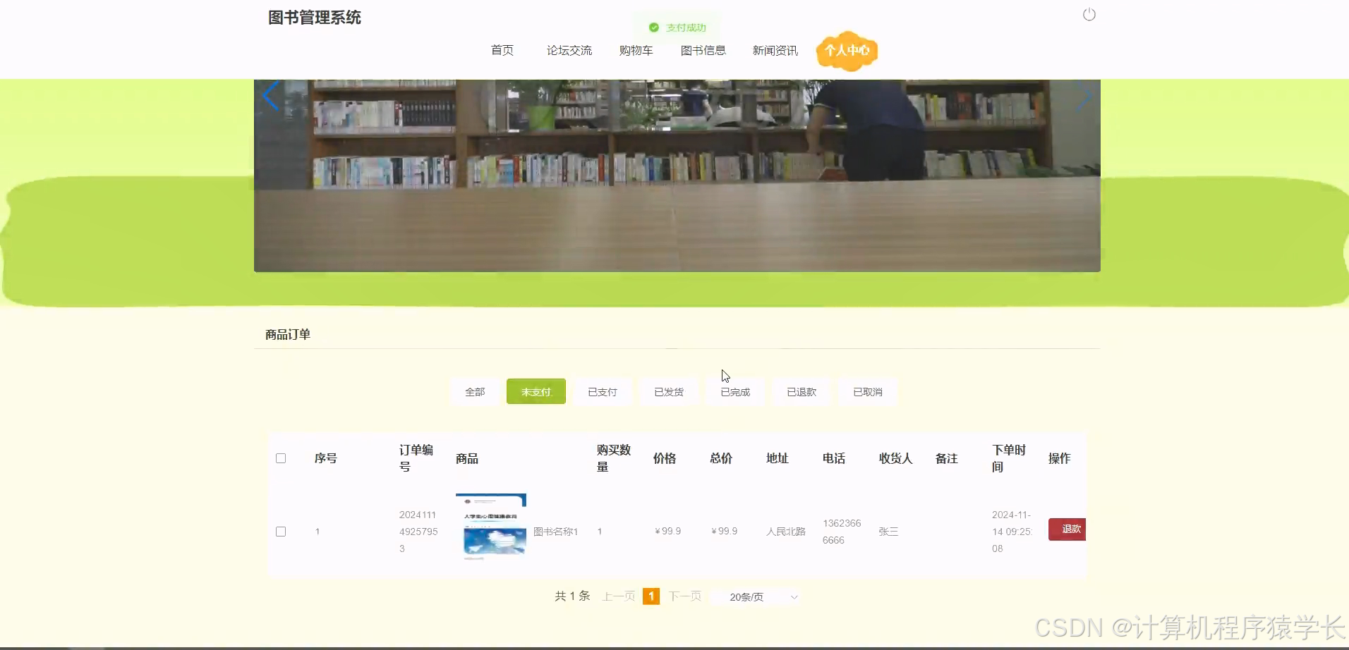Open the 新闻资讯 page

774,50
